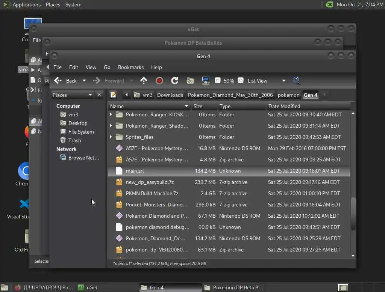Click the green tray icon by the clock
Viewport: 385px width, 292px height.
(329, 5)
